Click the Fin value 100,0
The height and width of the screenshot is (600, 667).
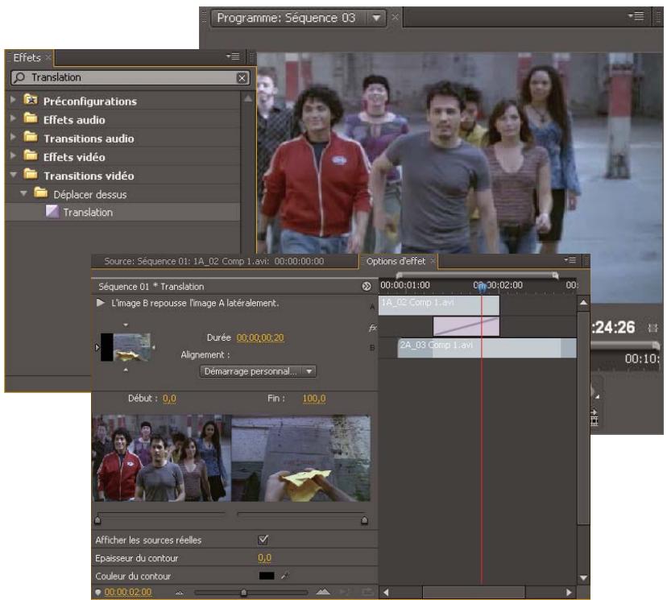point(314,399)
